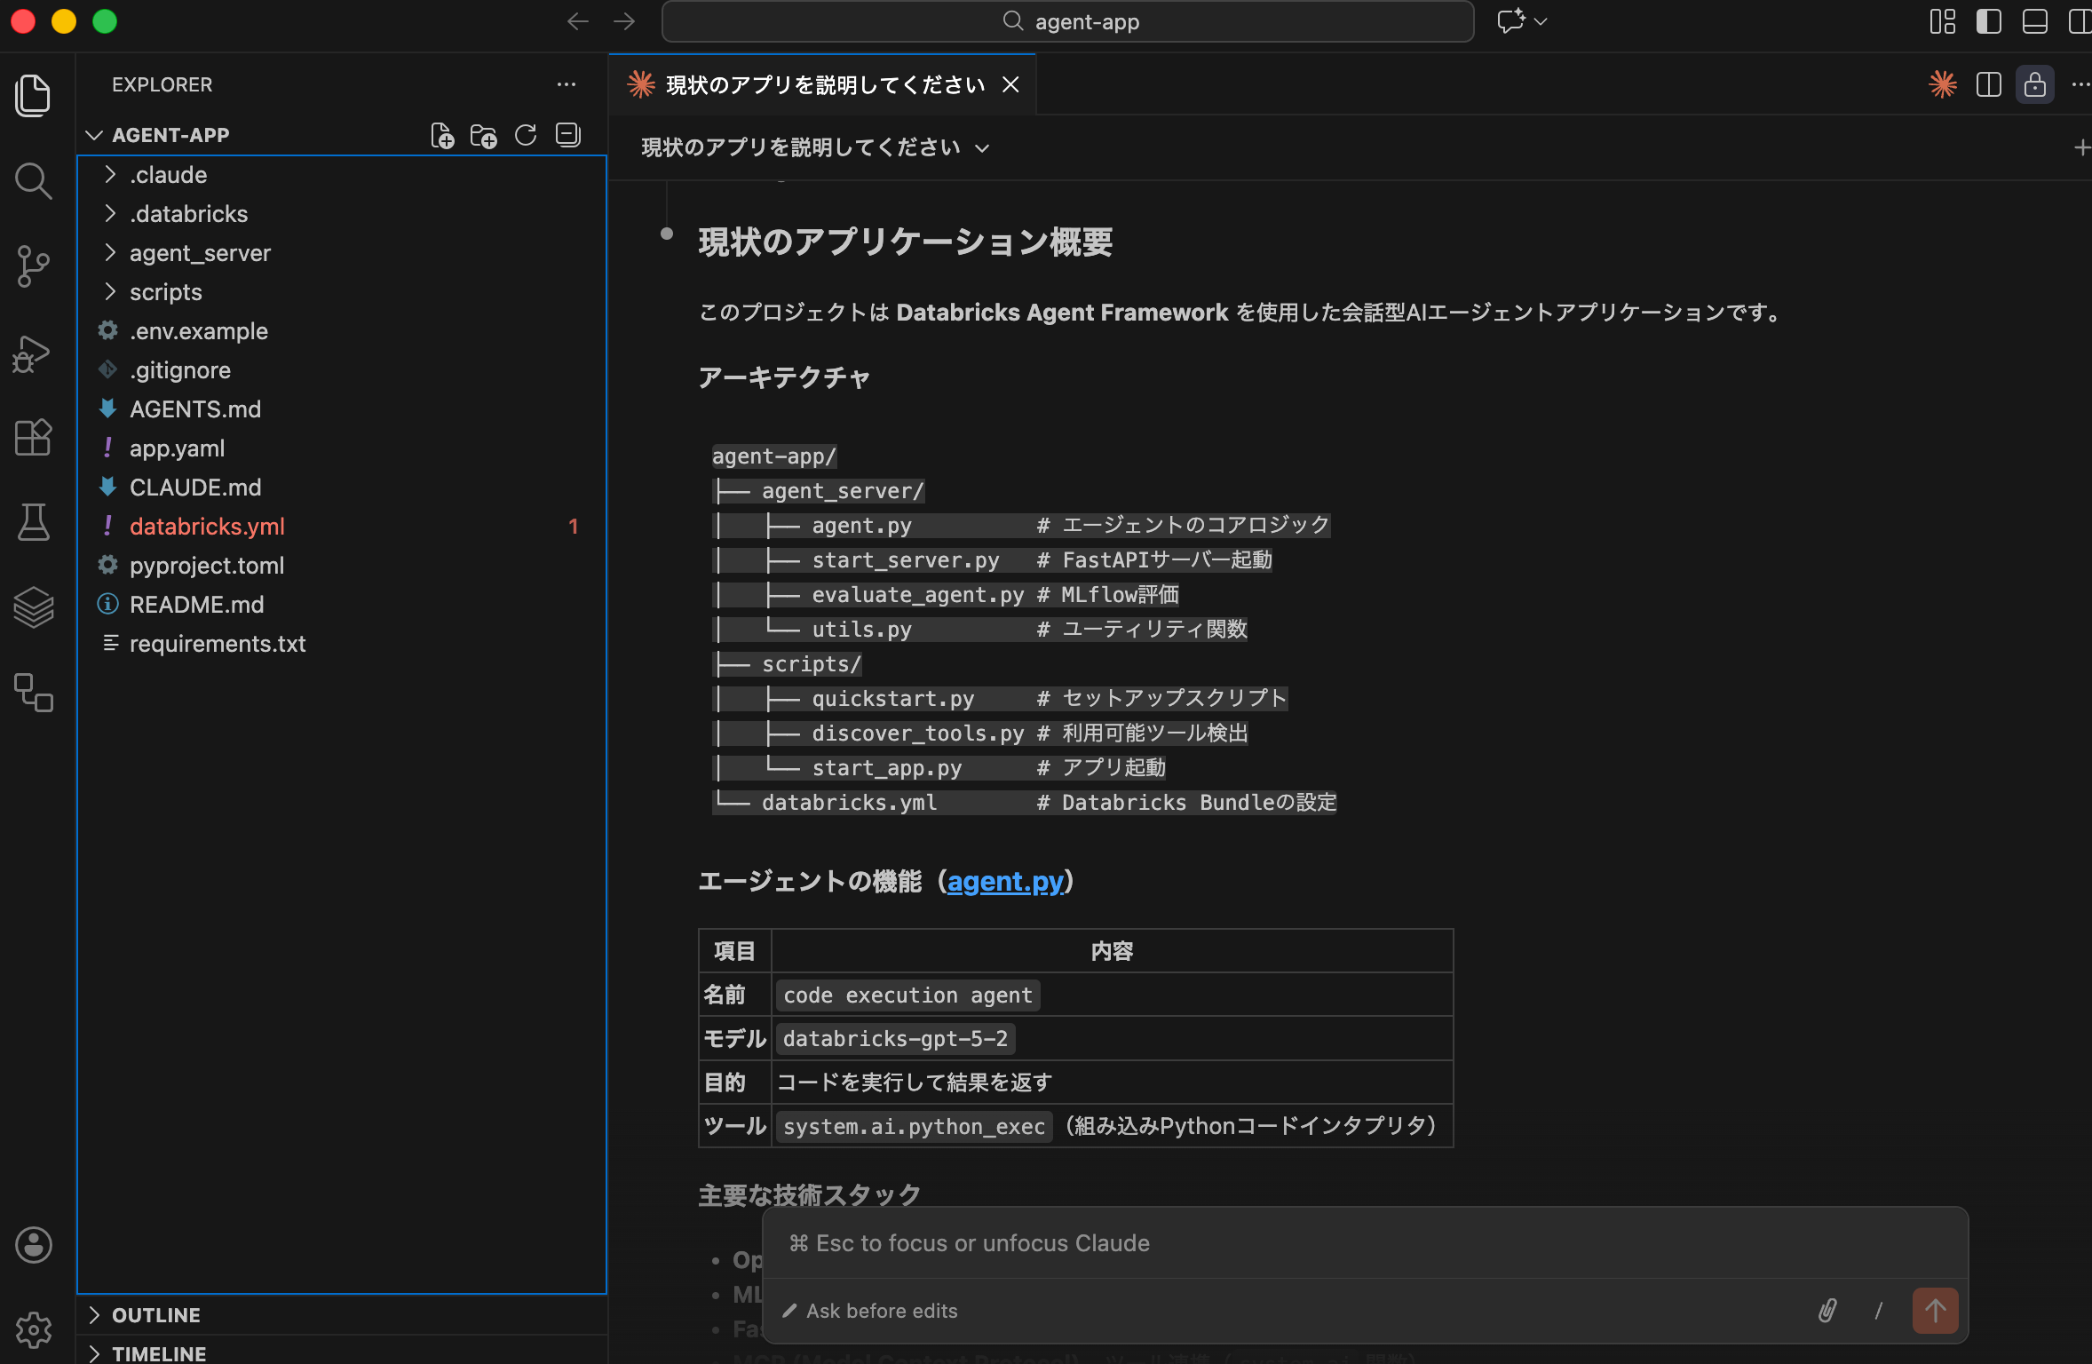Collapse all folders in the Explorer
This screenshot has height=1364, width=2092.
pyautogui.click(x=567, y=135)
